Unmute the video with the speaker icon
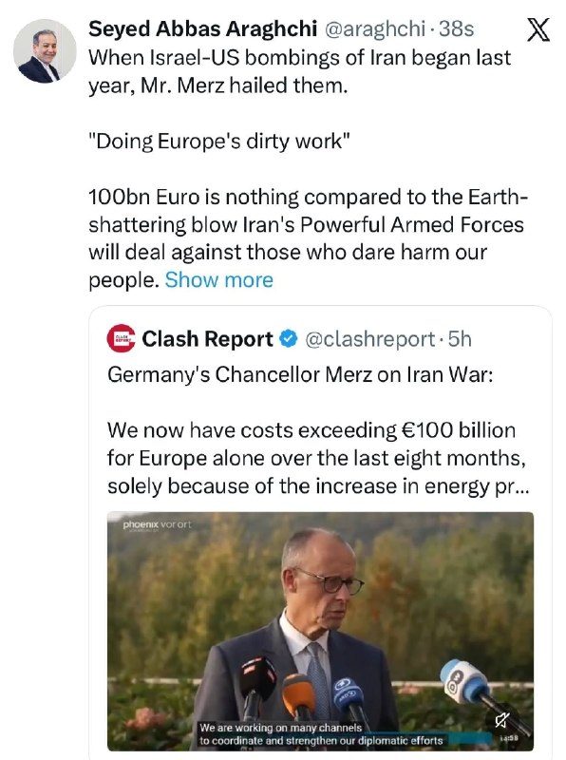566x760 pixels. click(x=502, y=721)
